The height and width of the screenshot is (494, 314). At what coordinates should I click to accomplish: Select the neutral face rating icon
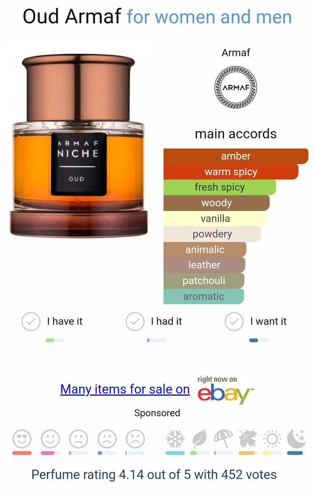click(79, 439)
